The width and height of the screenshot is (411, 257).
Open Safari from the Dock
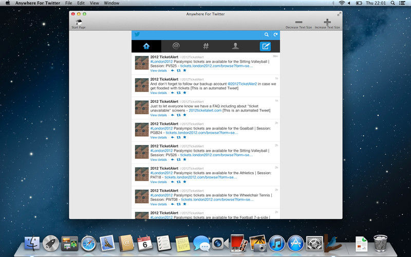click(x=88, y=244)
